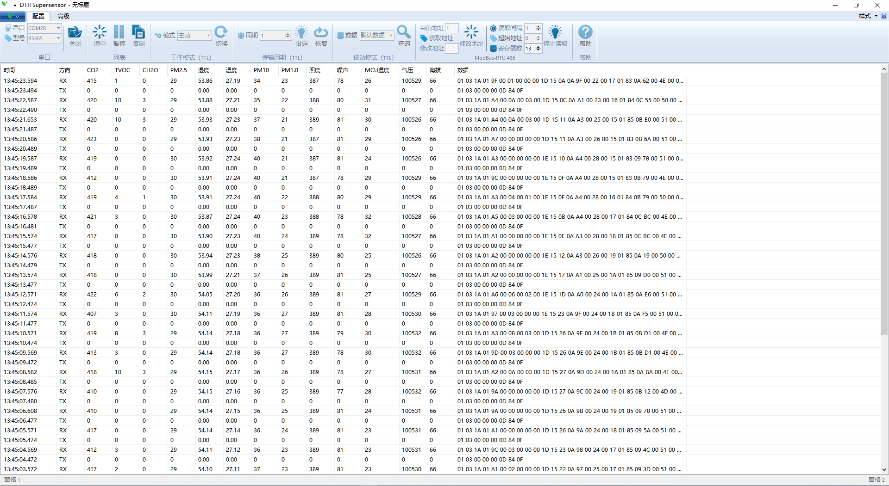Click the 型号 tag icon
Viewport: 889px width, 486px height.
click(x=8, y=38)
